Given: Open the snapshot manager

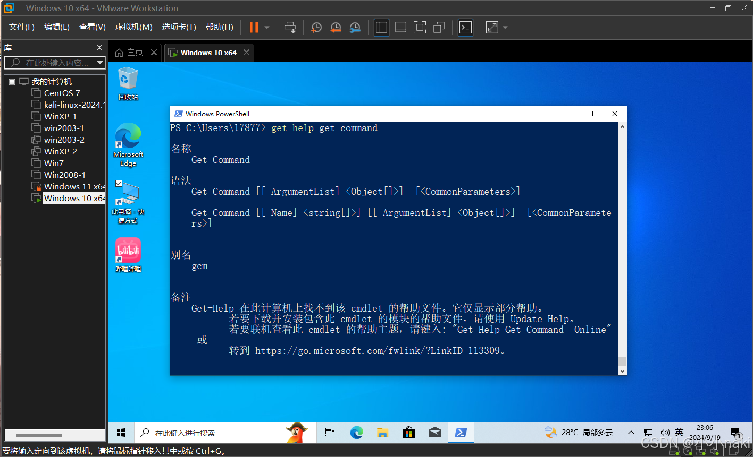Looking at the screenshot, I should tap(355, 27).
